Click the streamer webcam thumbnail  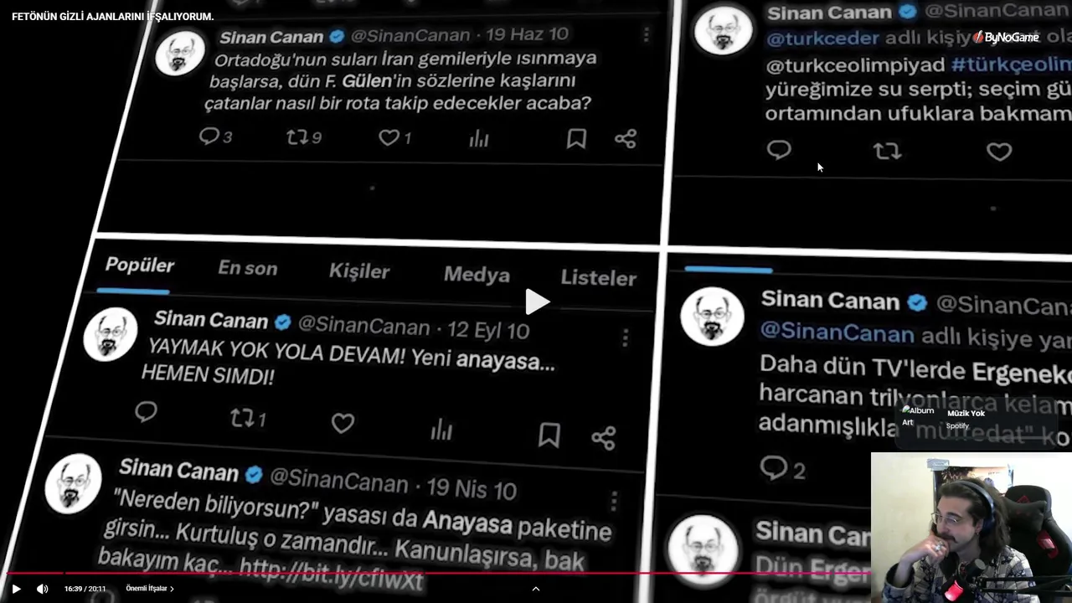tap(971, 528)
